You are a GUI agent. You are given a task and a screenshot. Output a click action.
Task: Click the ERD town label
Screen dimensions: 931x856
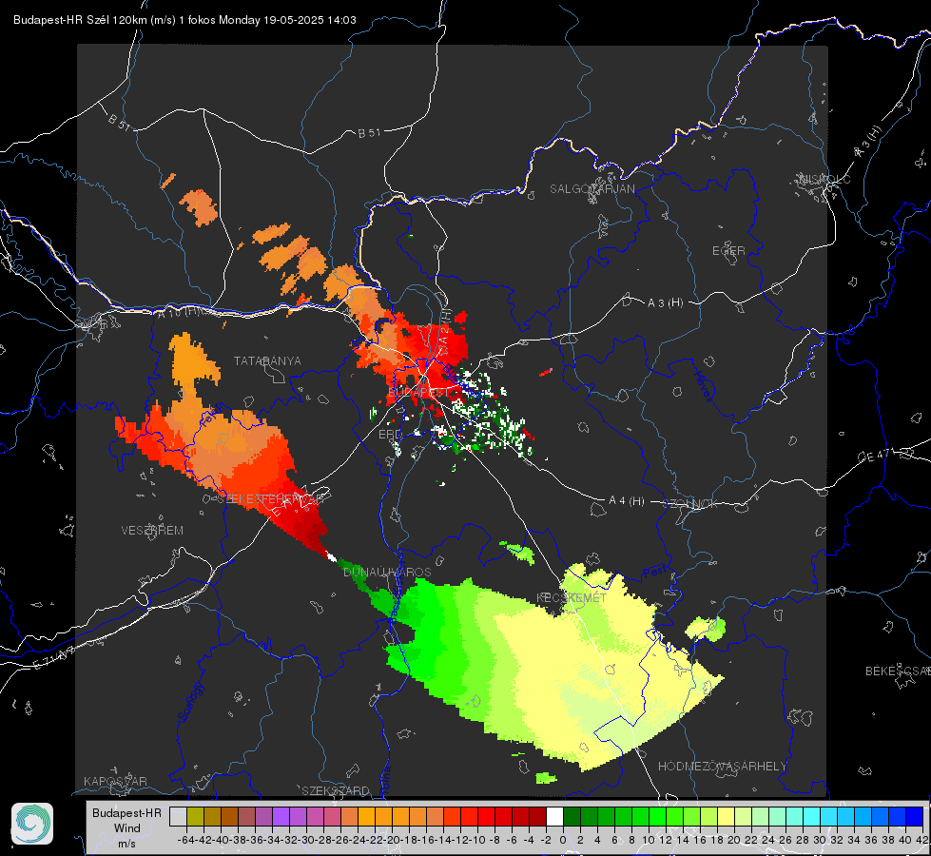(390, 435)
